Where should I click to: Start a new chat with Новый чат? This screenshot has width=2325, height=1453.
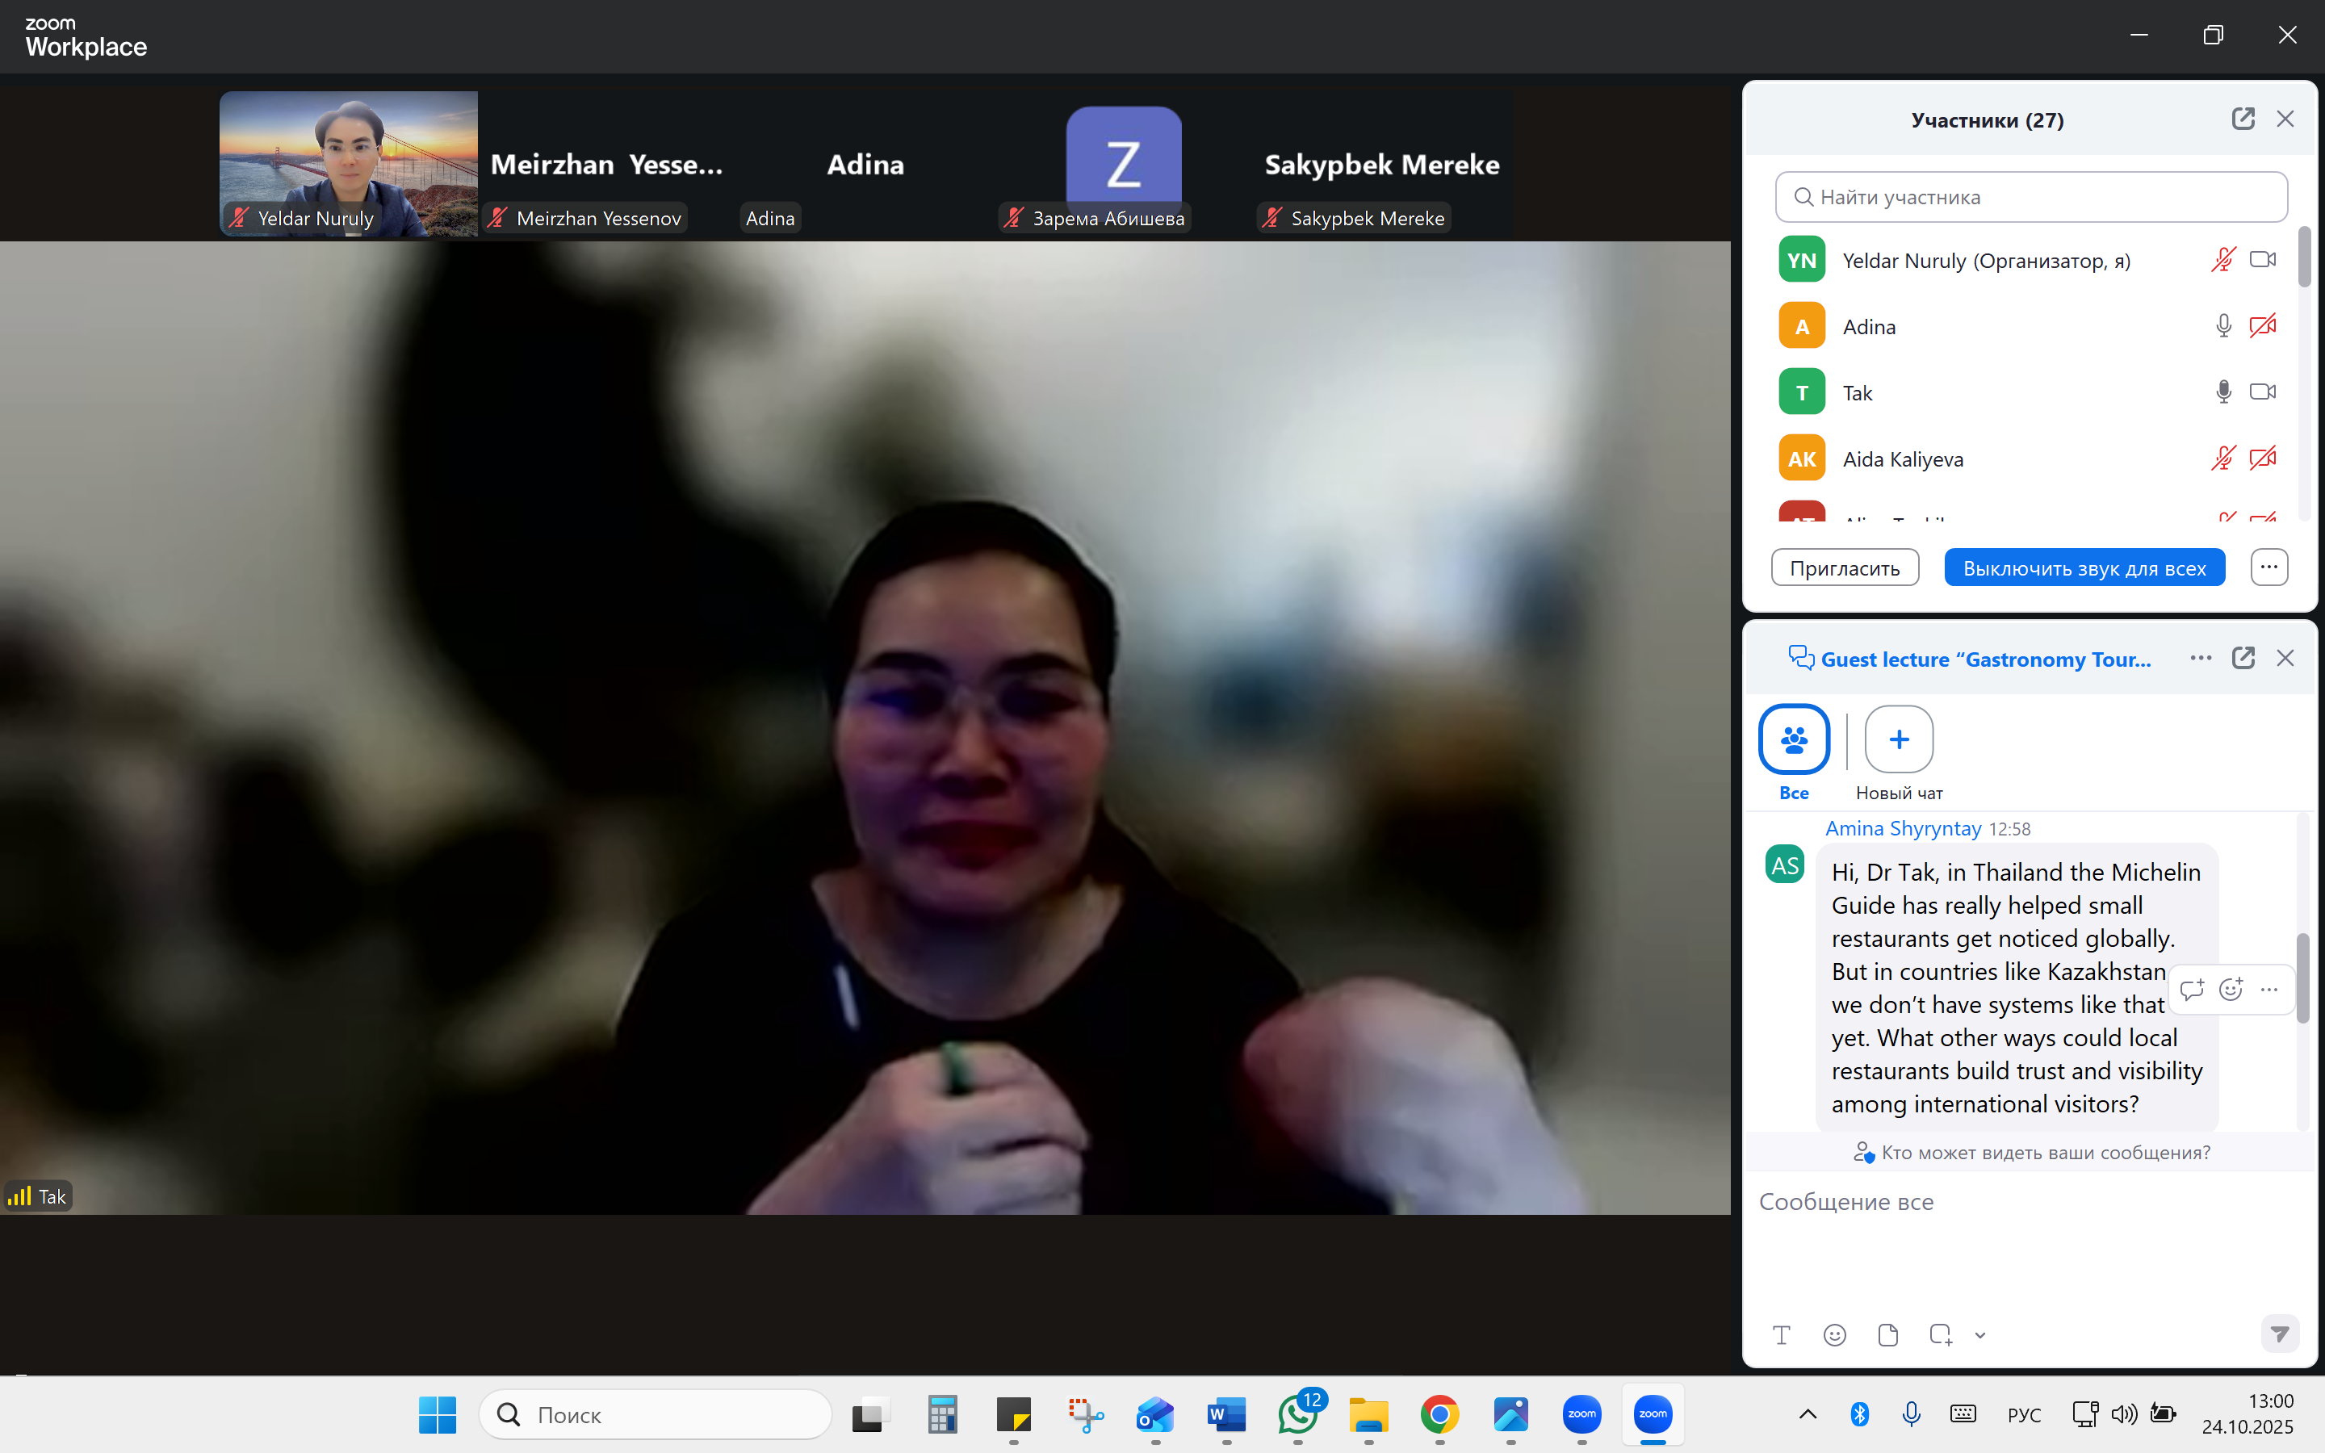pos(1899,740)
